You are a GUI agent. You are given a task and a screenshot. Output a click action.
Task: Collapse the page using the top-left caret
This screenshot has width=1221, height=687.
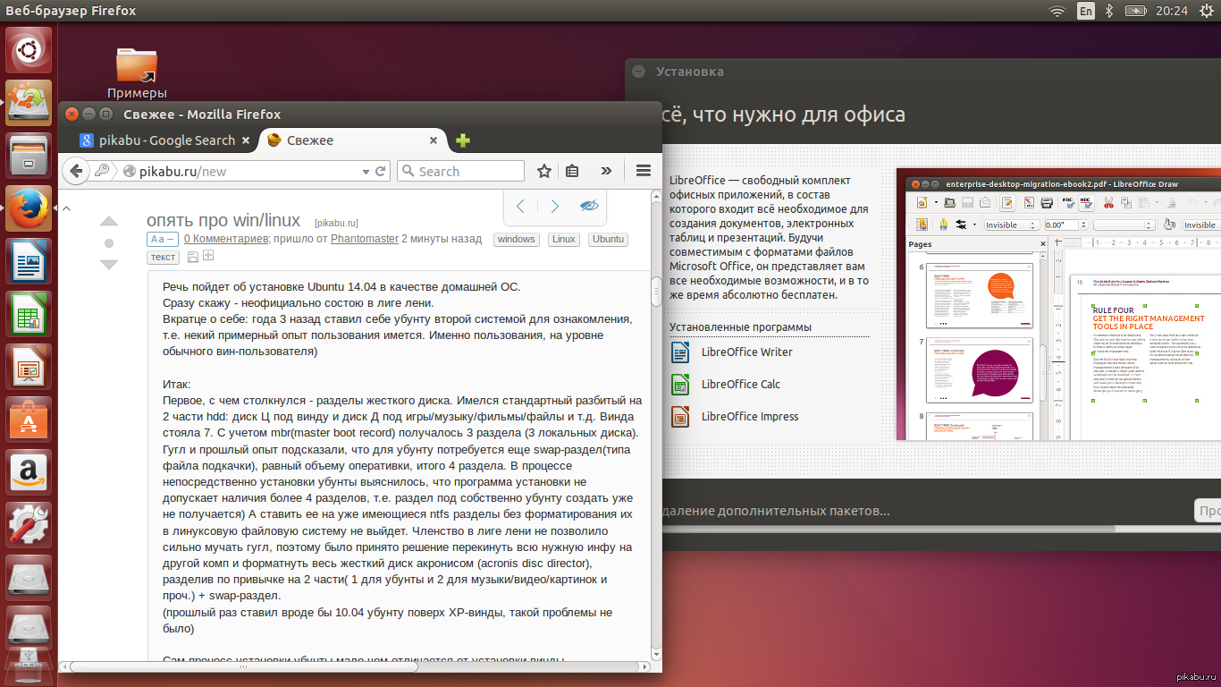tap(66, 208)
